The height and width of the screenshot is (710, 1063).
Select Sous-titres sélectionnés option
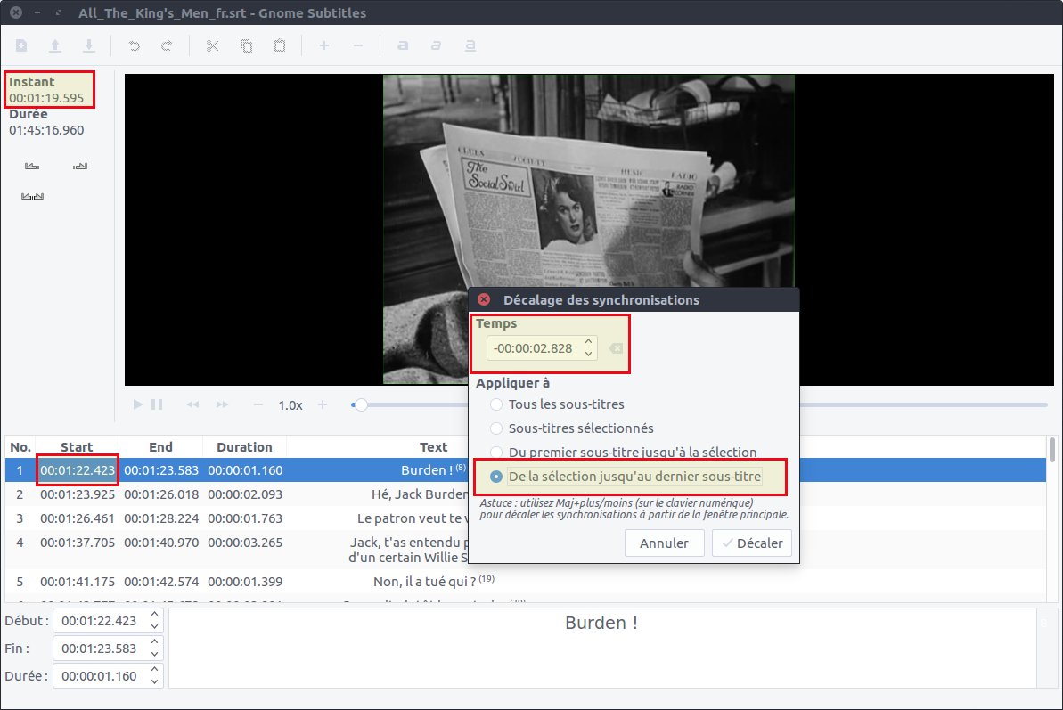(572, 428)
